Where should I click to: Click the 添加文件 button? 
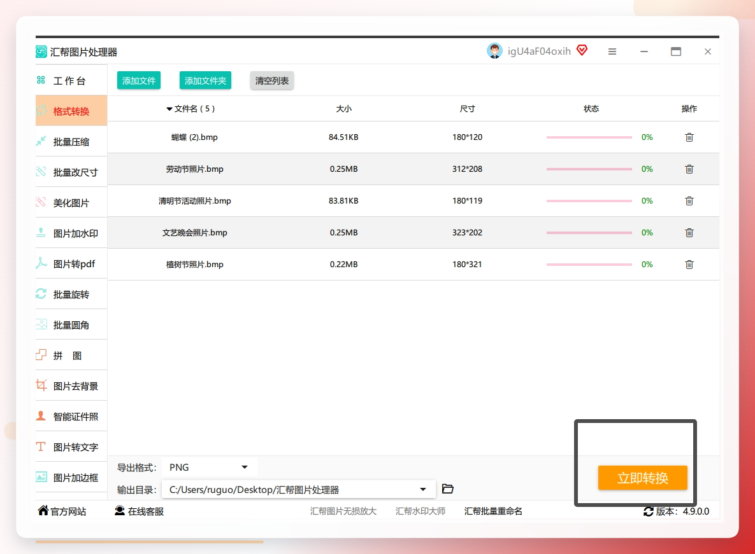(139, 80)
